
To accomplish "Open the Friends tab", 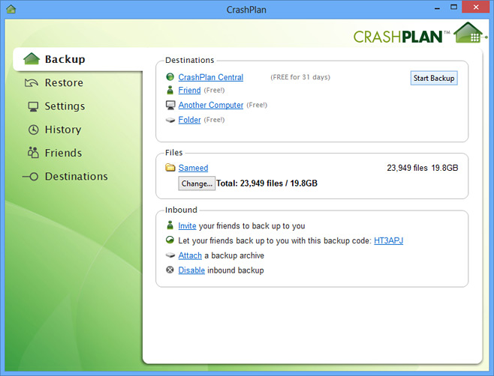I will tap(63, 153).
